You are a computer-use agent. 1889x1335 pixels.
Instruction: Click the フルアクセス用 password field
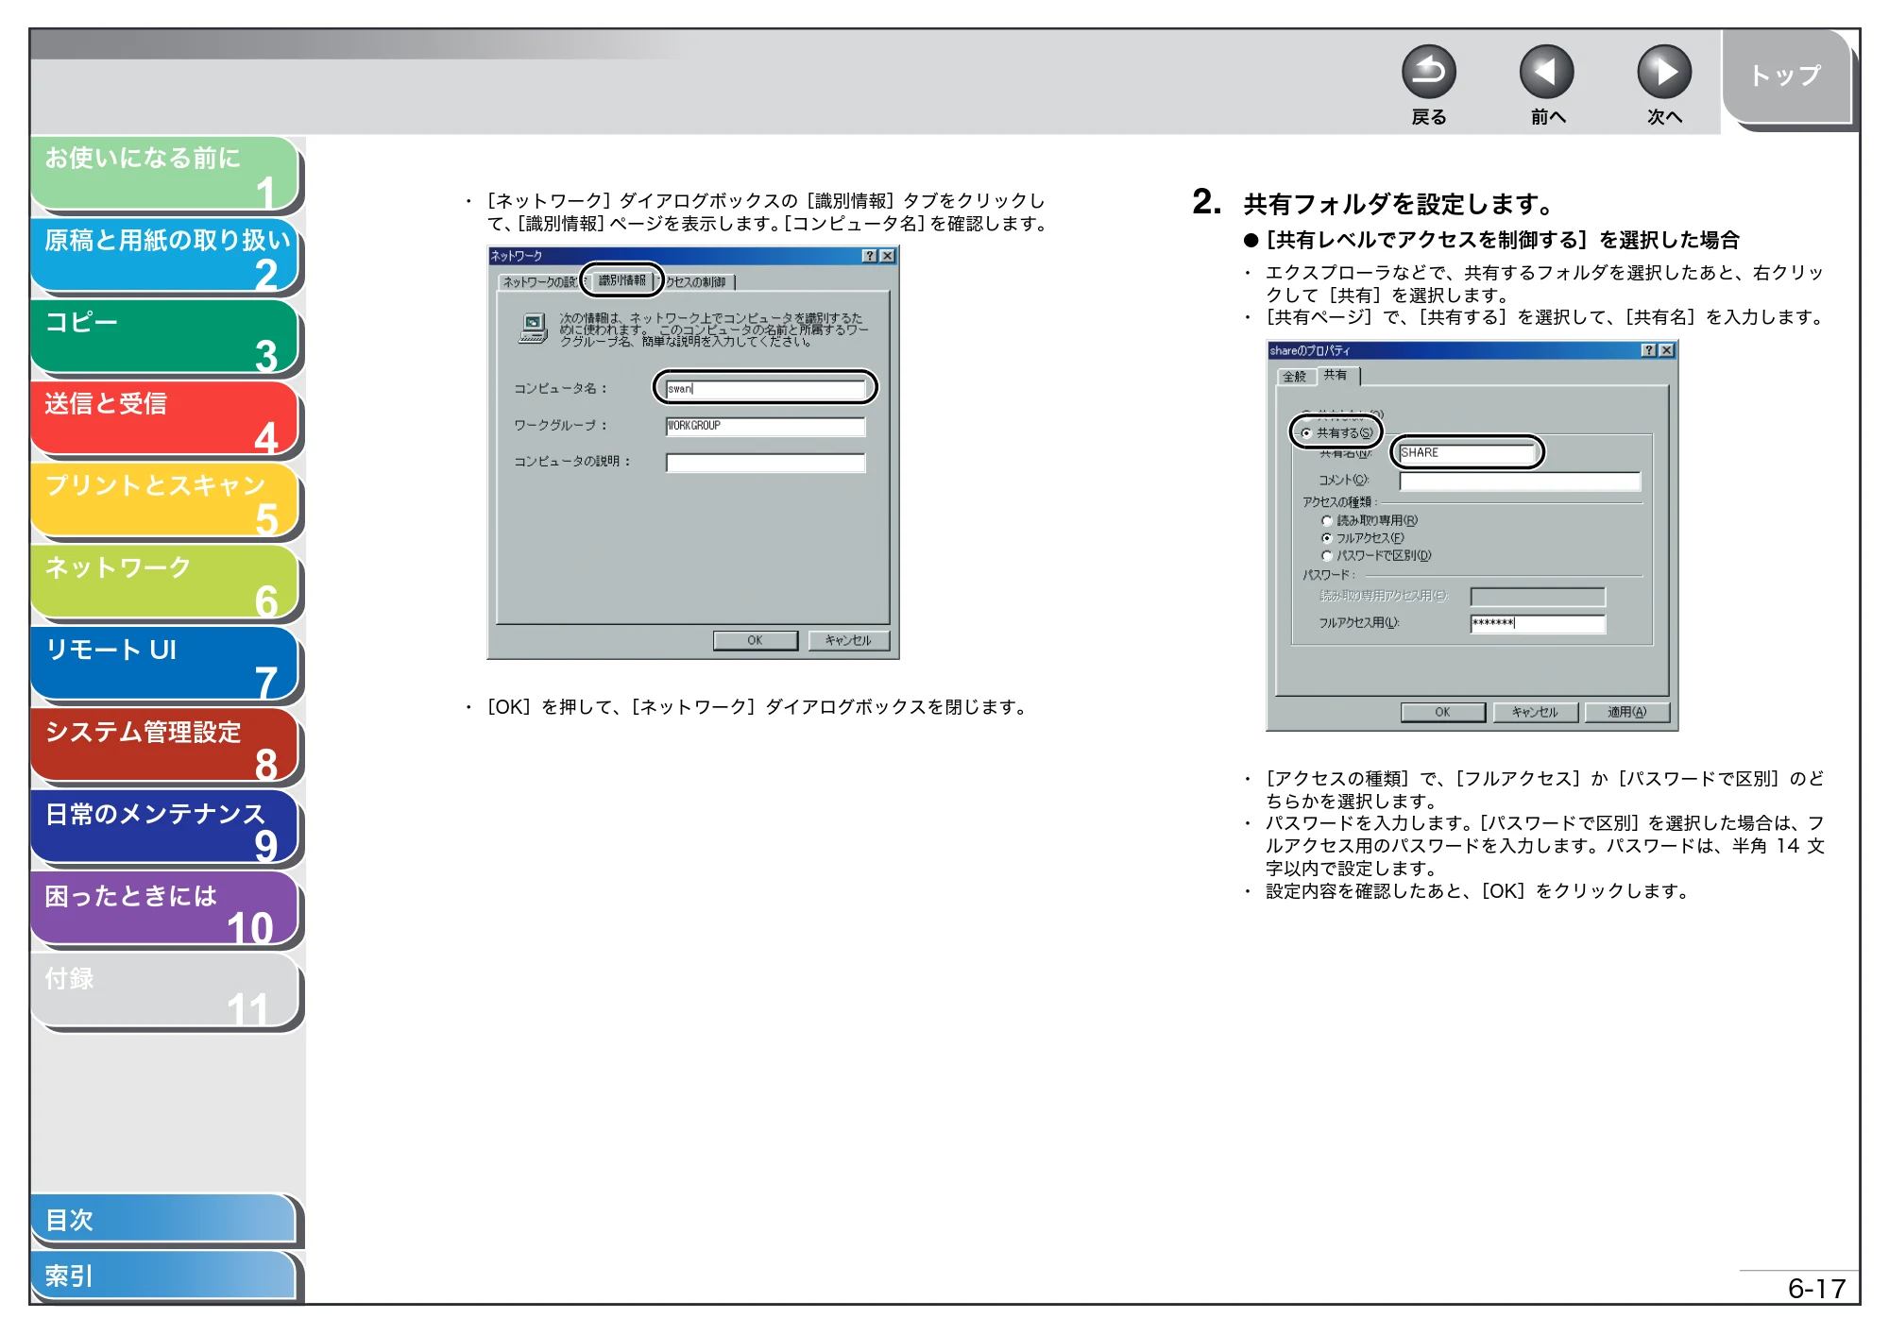pos(1538,623)
